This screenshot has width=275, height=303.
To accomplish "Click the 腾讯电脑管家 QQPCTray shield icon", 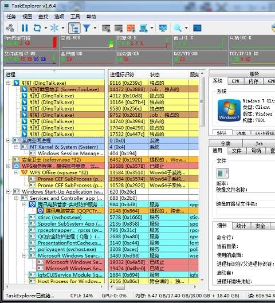I will [40, 211].
